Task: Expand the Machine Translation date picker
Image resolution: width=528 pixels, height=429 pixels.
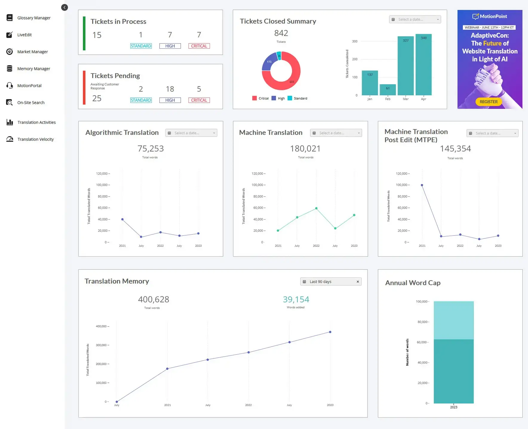Action: click(336, 133)
